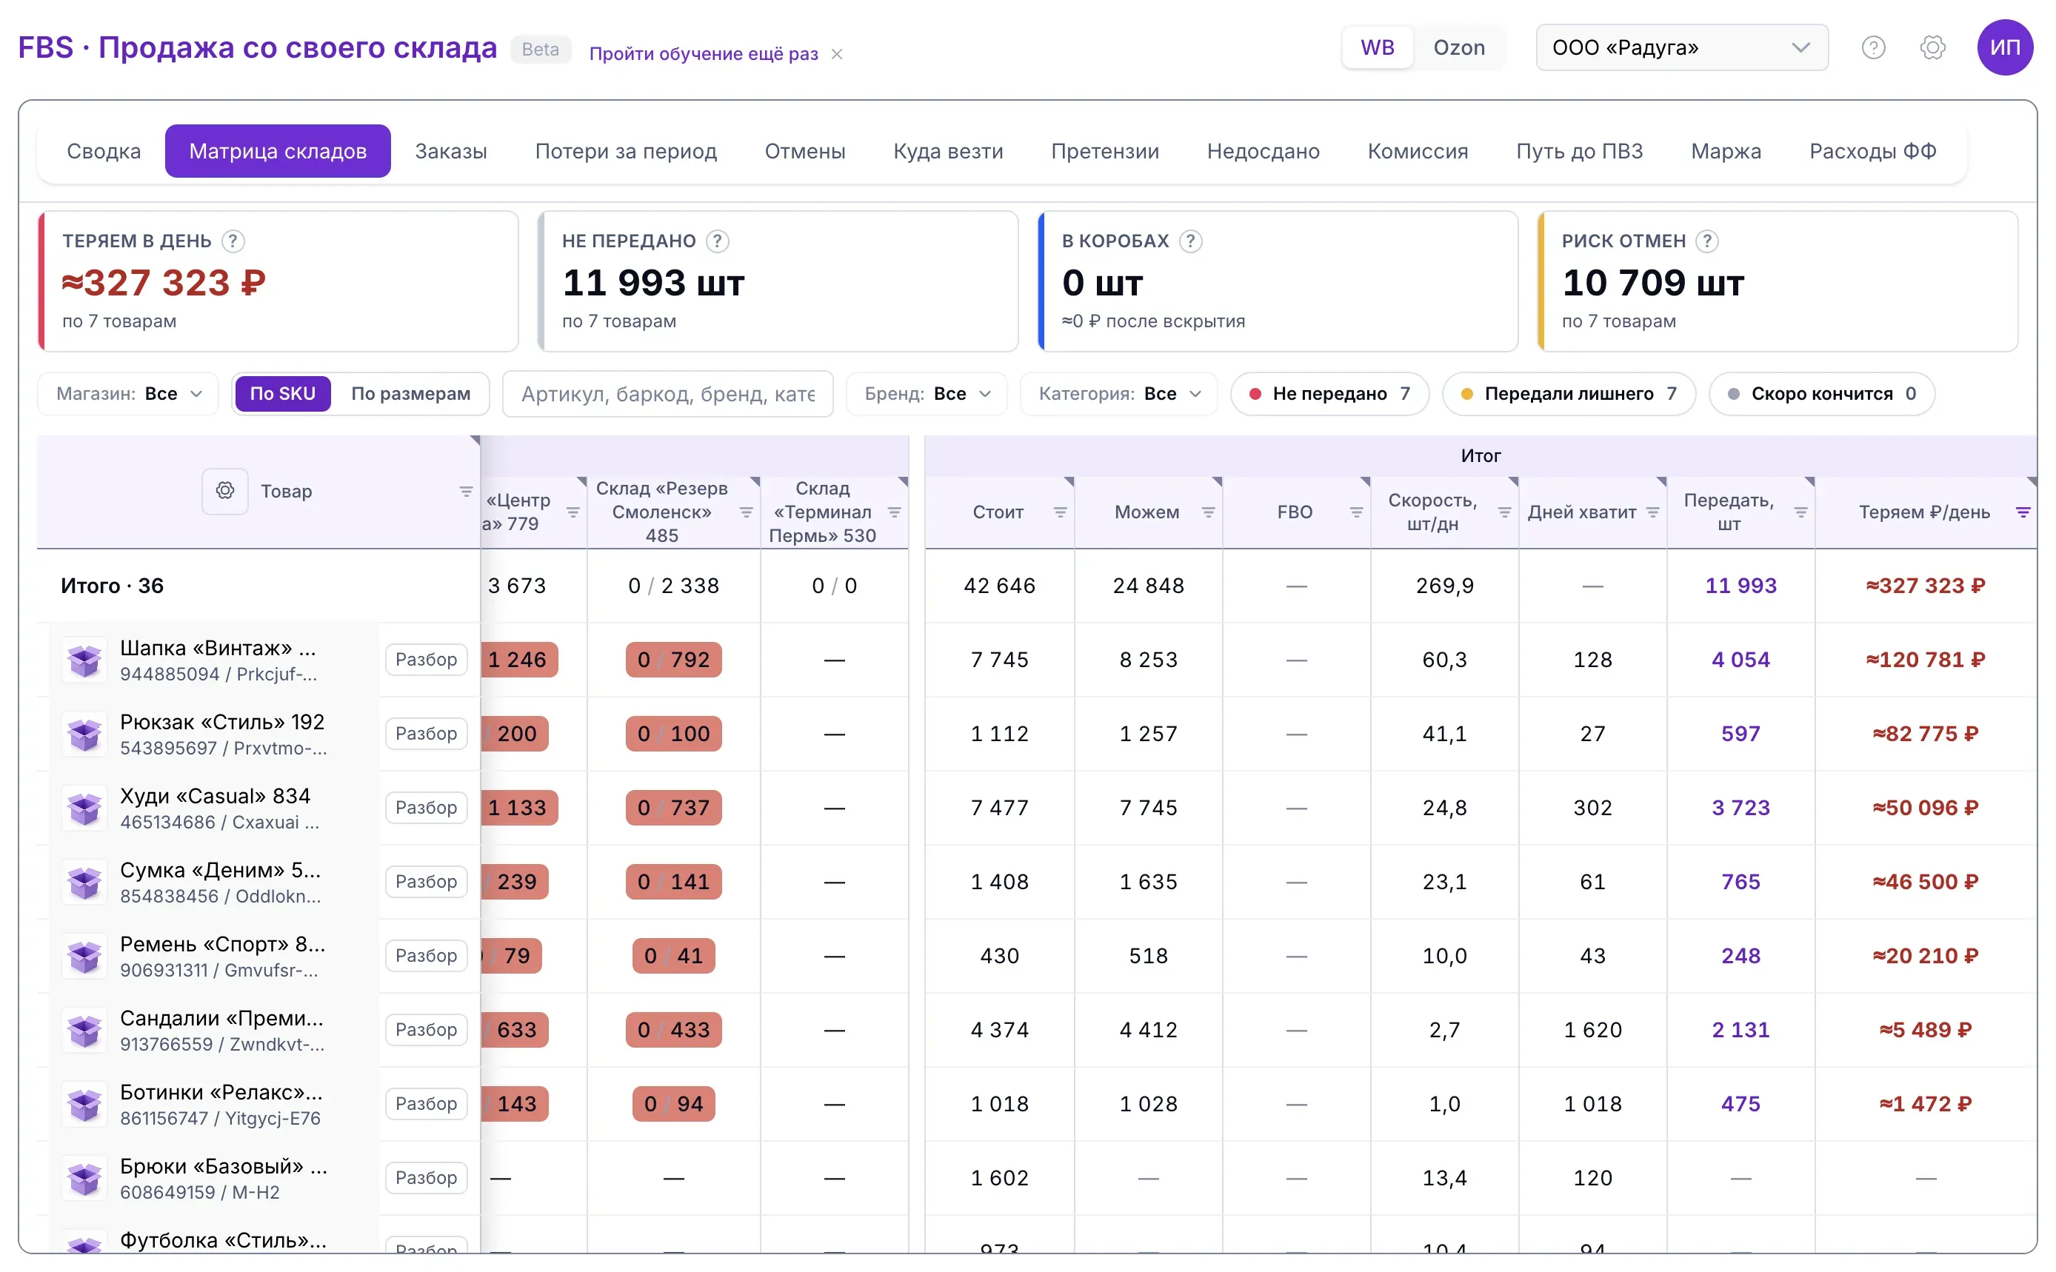Open the Категория: Все dropdown

point(1119,394)
